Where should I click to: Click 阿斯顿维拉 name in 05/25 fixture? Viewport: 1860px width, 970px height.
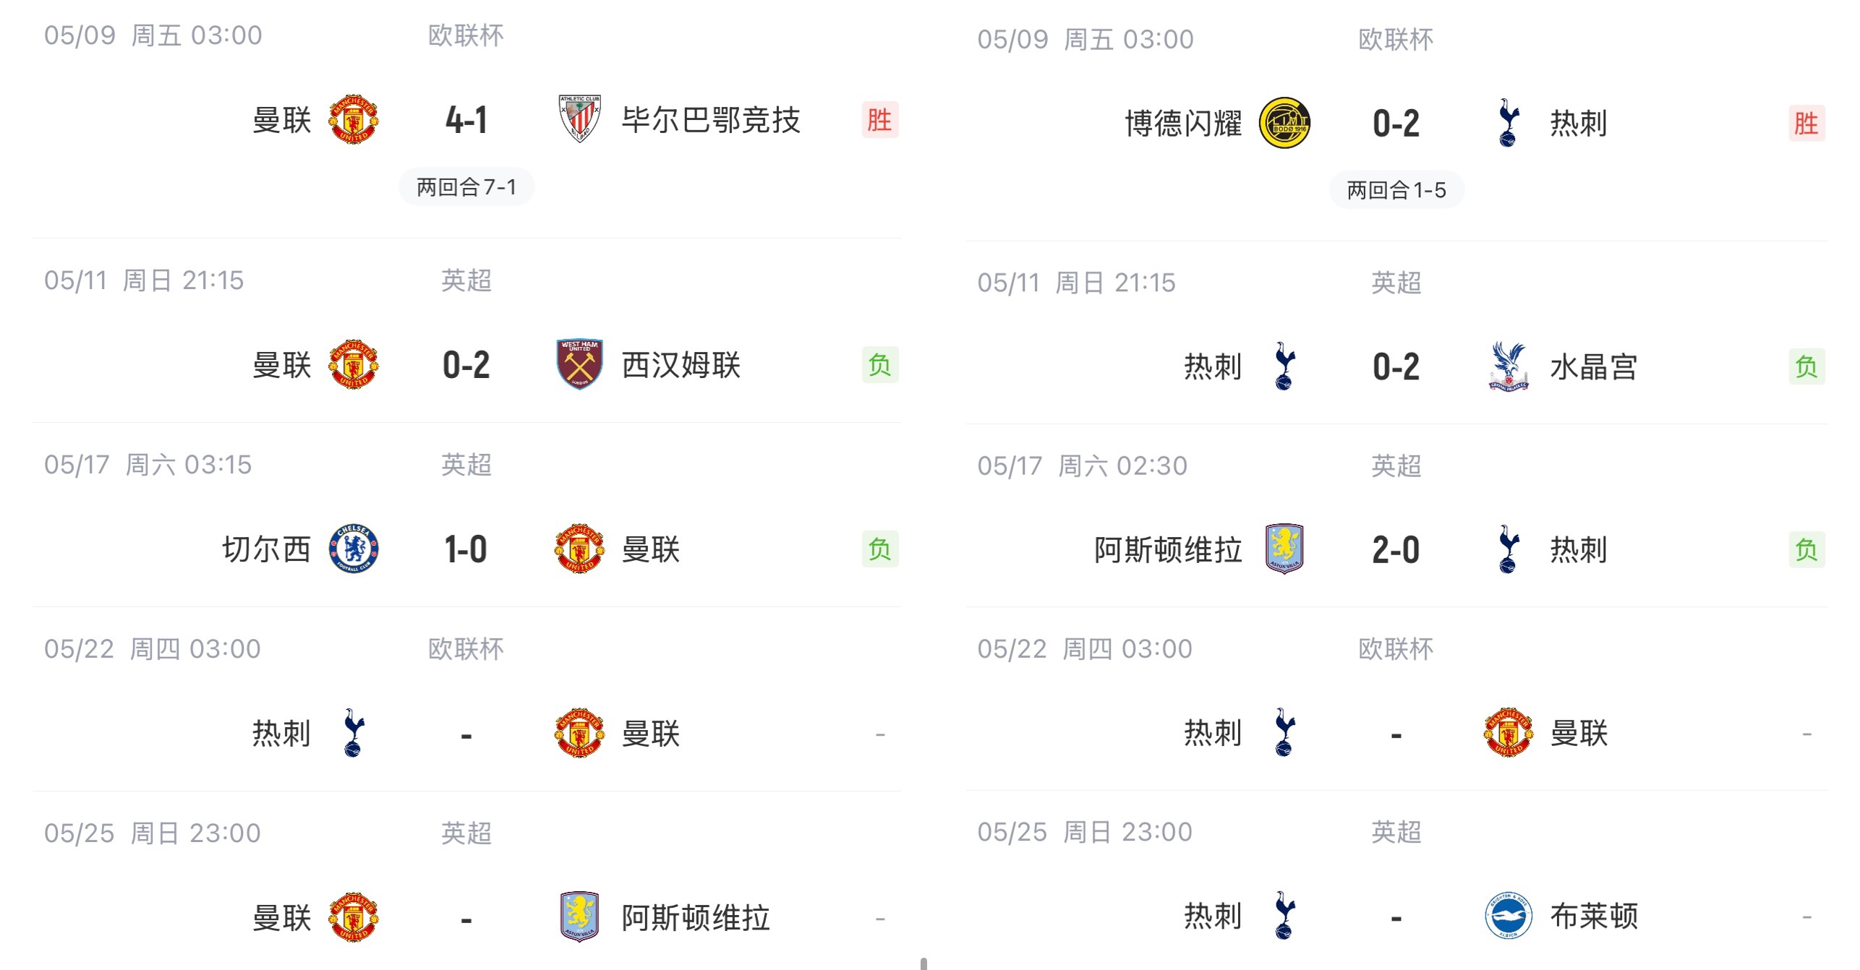[x=696, y=918]
